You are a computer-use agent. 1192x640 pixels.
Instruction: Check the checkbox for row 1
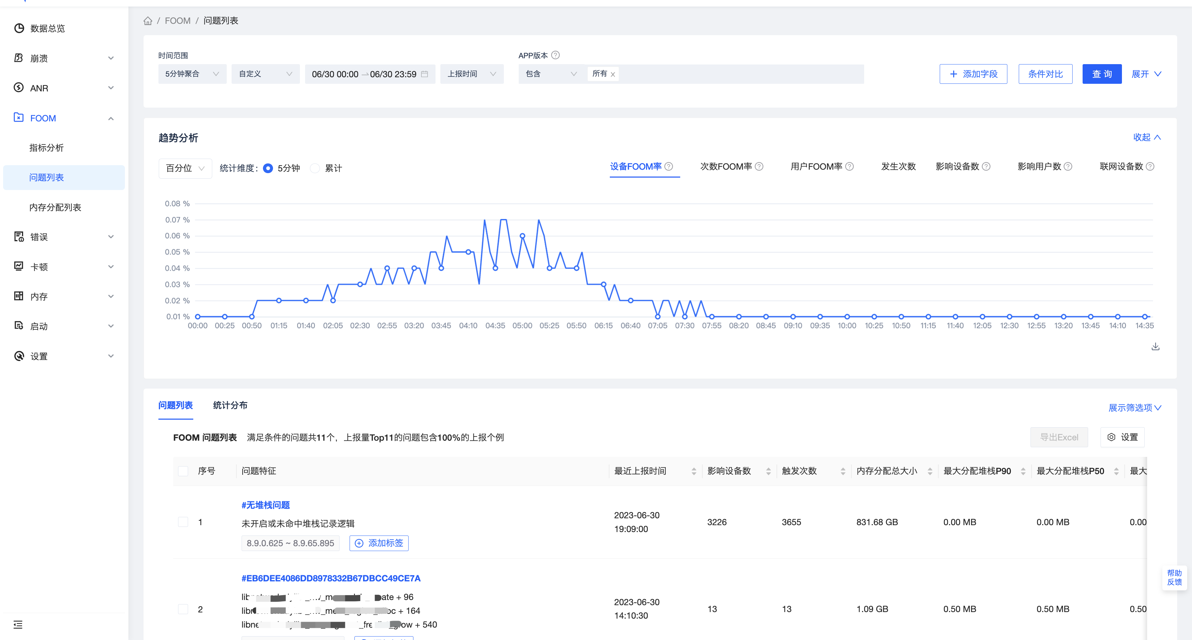pos(183,522)
